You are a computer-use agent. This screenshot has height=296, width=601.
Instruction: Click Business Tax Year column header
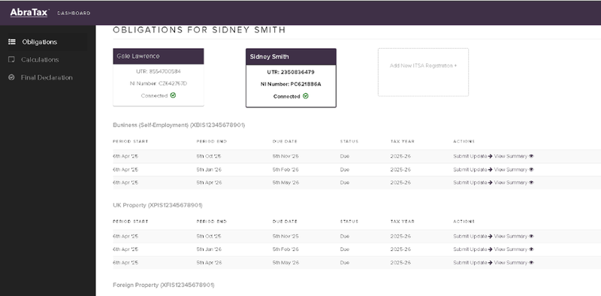403,141
